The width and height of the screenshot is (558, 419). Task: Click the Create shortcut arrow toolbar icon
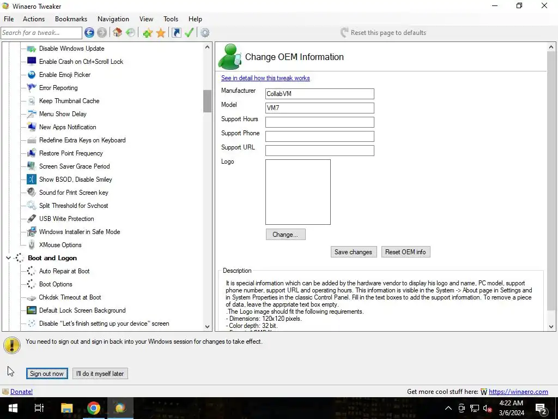tap(176, 33)
